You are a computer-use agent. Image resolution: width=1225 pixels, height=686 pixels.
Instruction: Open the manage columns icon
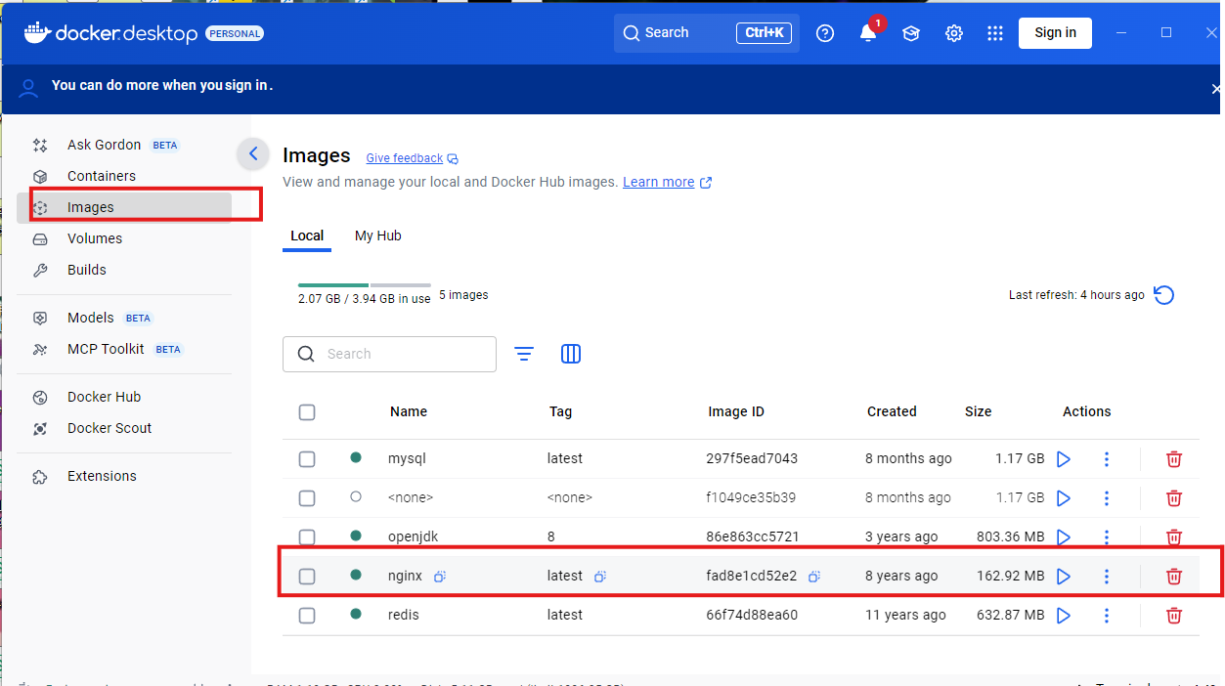pos(571,354)
